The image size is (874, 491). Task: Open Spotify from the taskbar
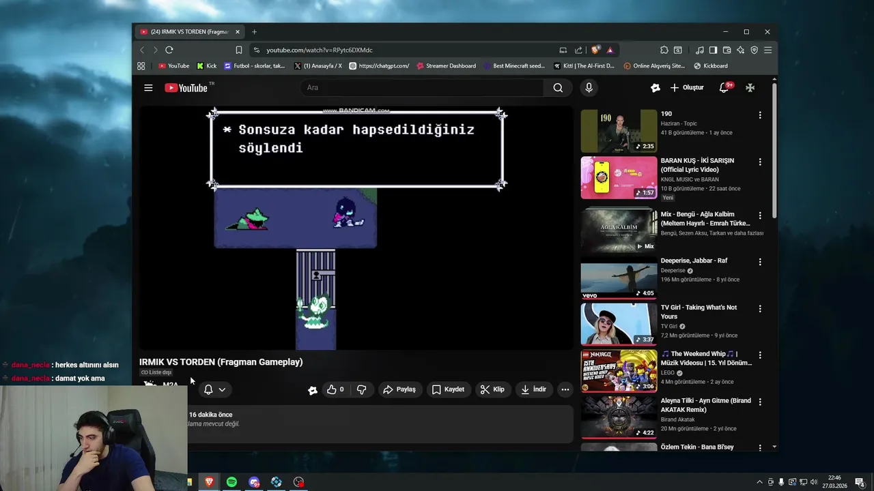(231, 482)
